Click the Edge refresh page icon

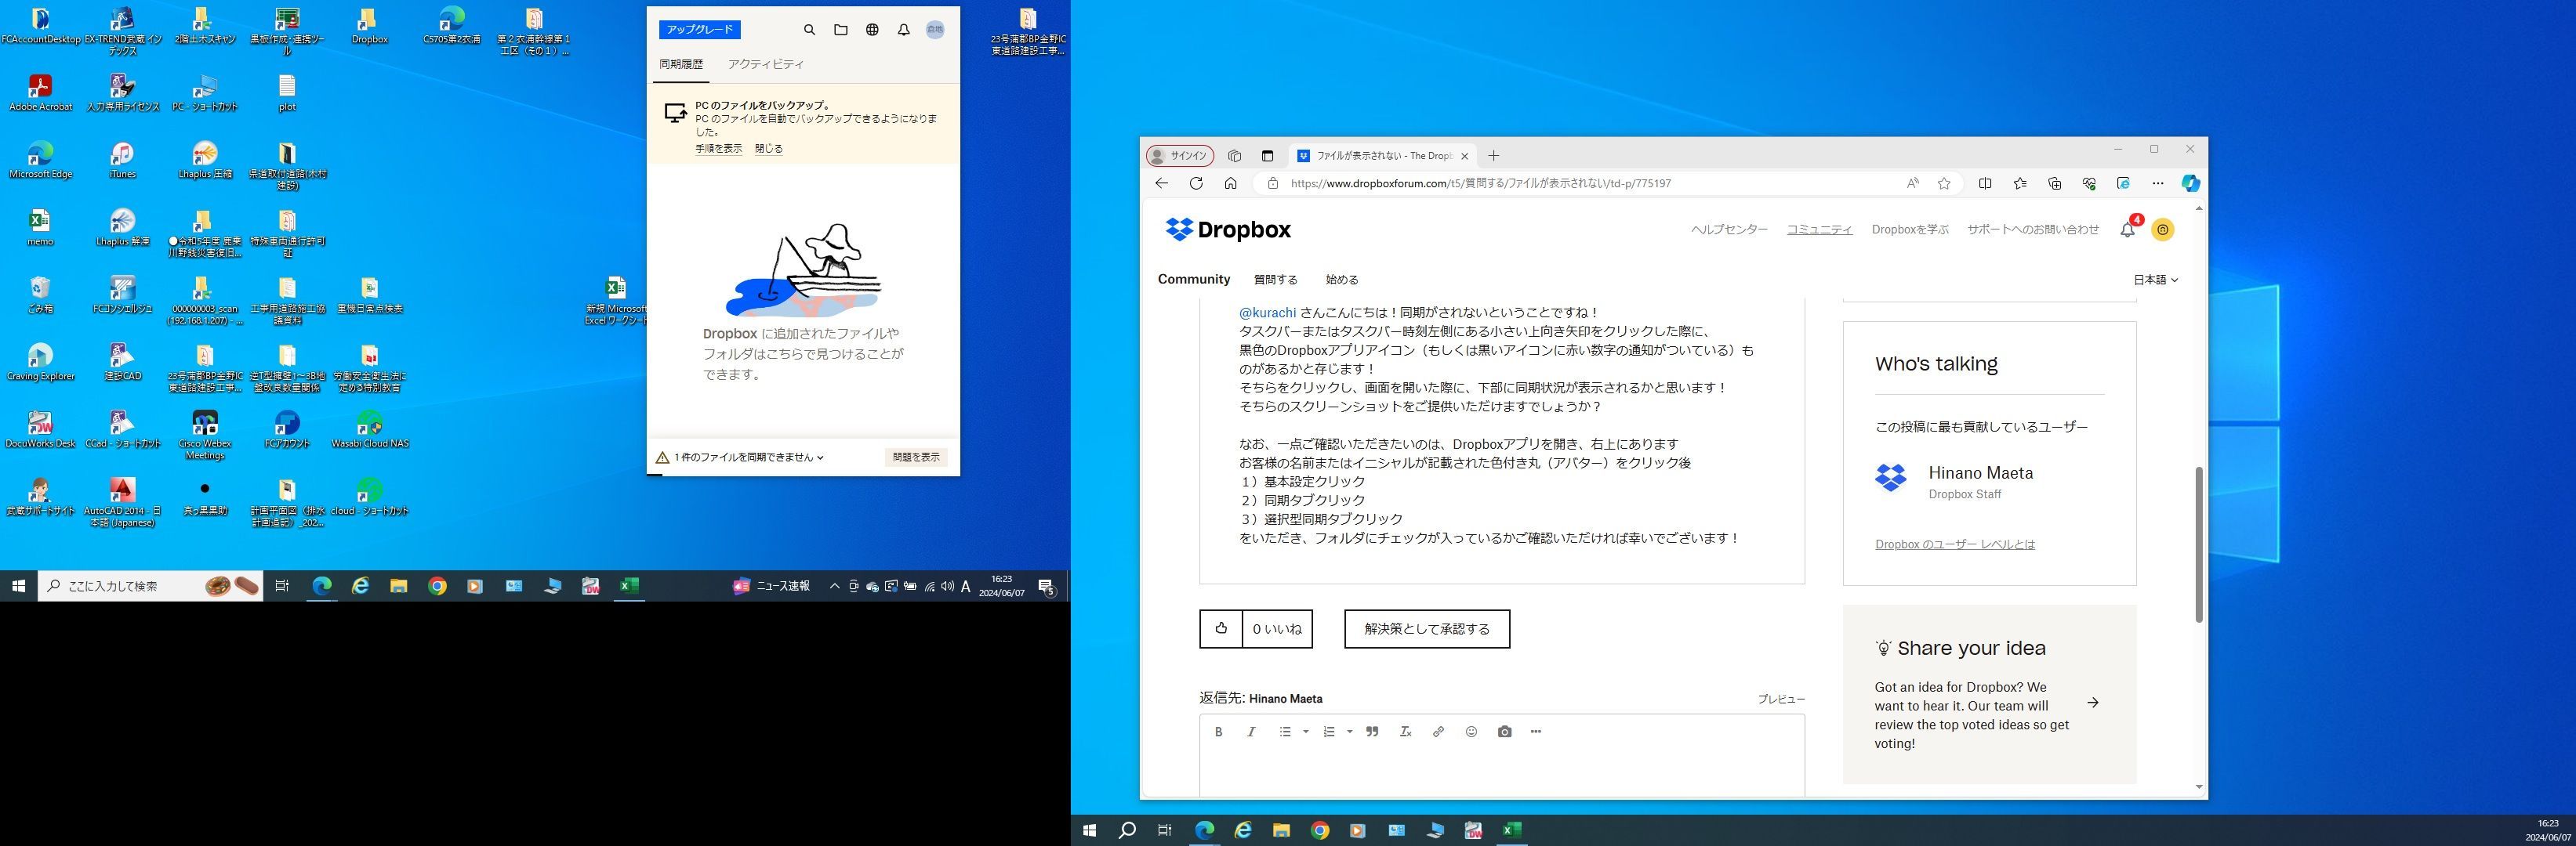pos(1195,184)
